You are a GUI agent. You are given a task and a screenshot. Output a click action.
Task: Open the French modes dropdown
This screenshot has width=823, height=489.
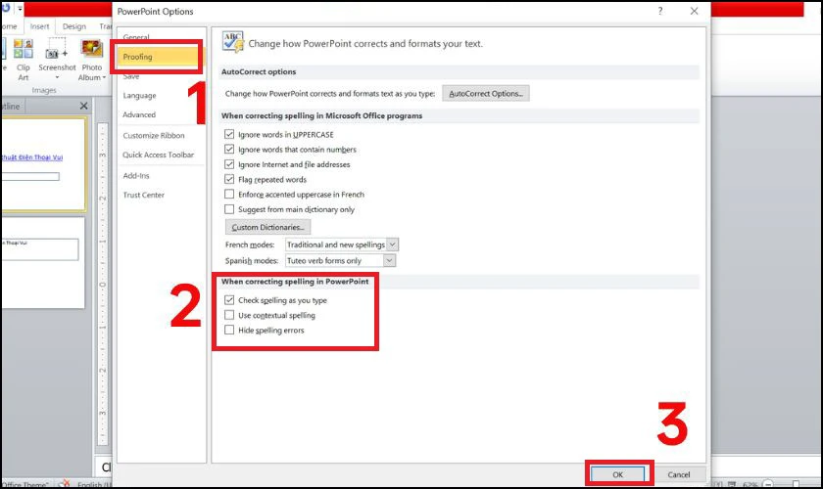point(392,244)
